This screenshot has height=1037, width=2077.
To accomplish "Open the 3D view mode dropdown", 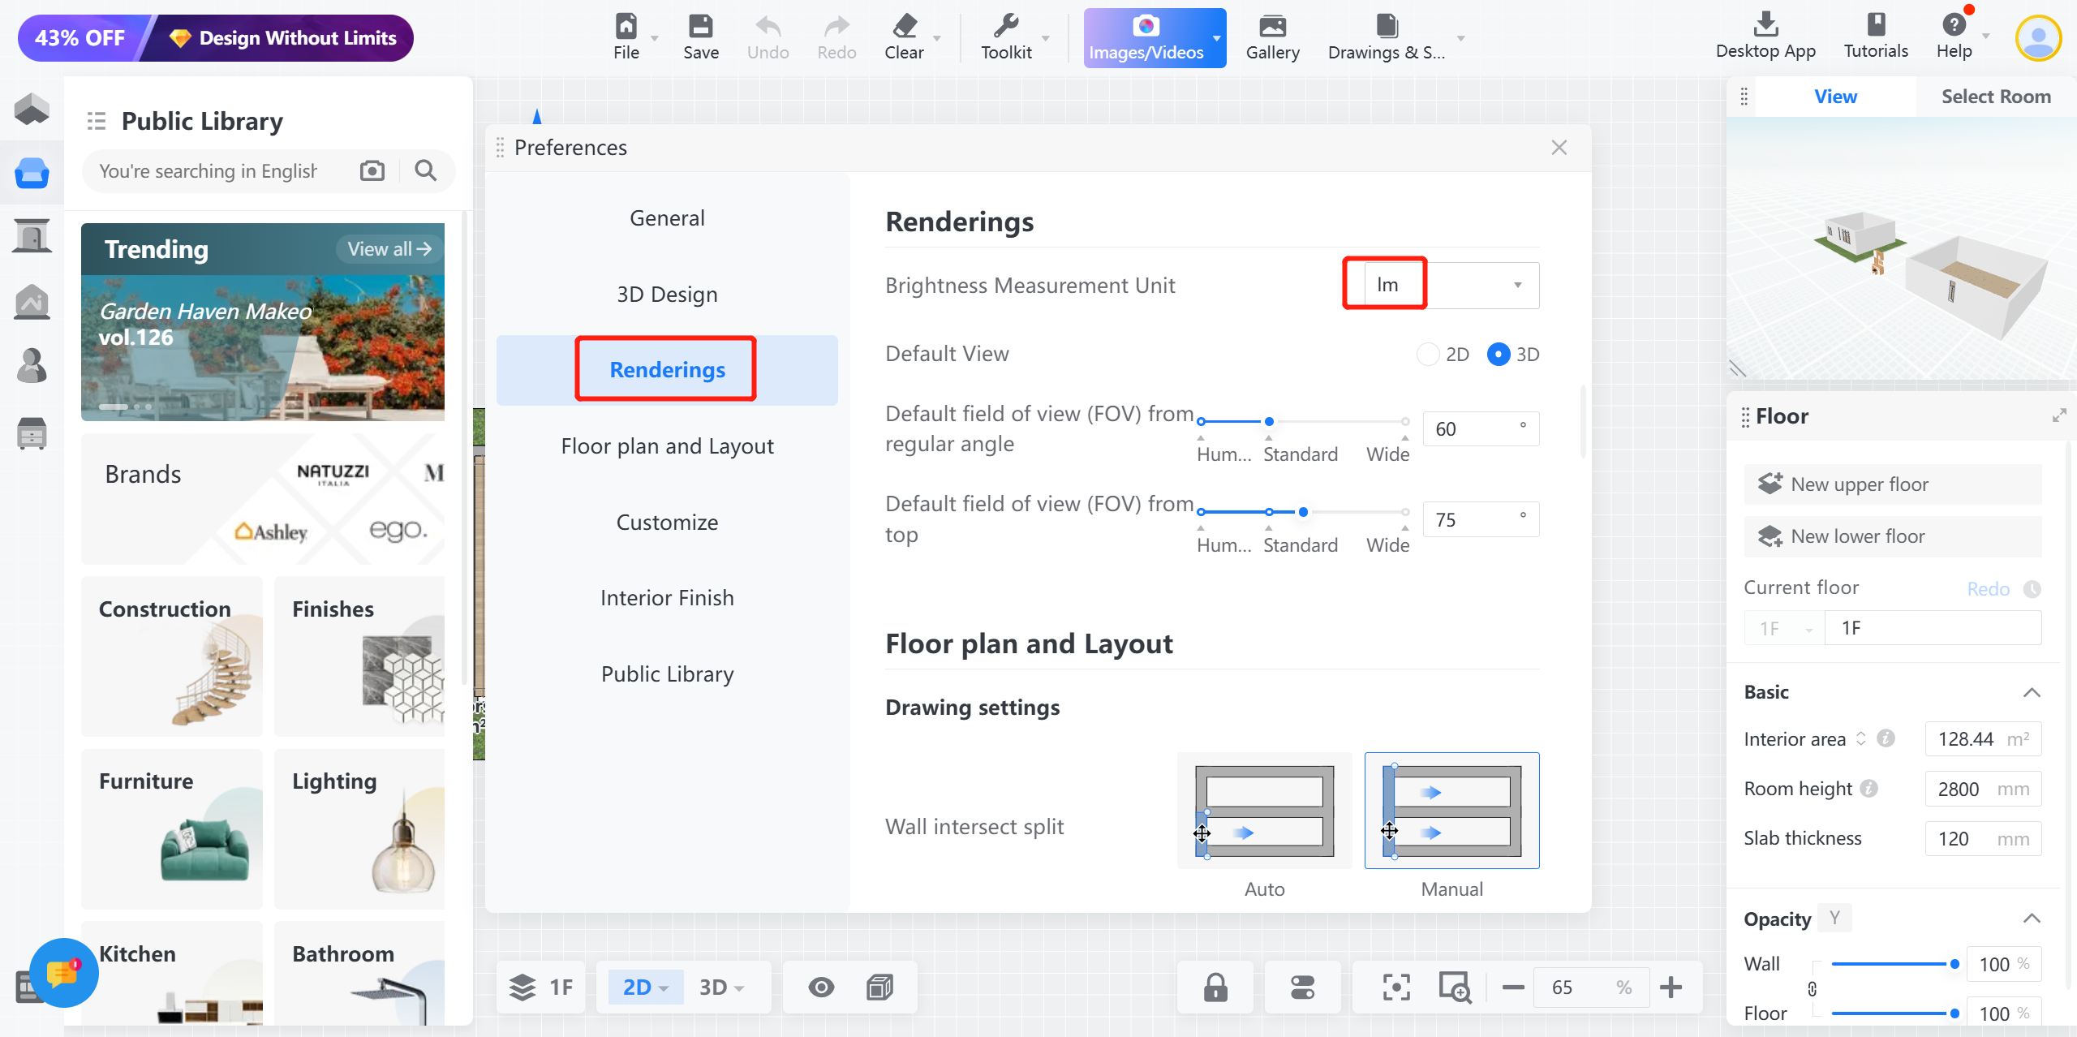I will tap(721, 987).
